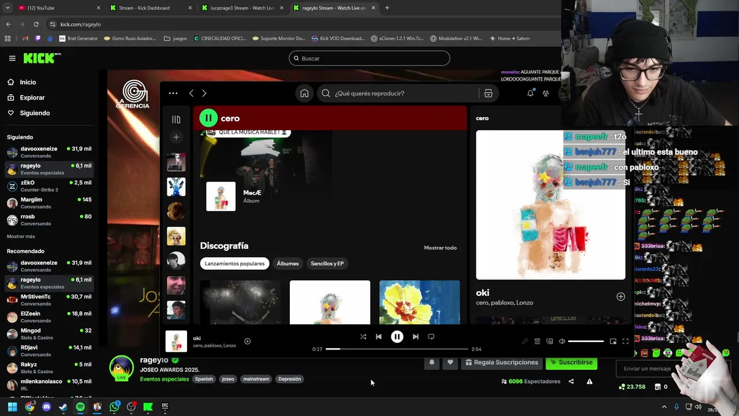
Task: Open the Spotify play queue
Action: (x=537, y=341)
